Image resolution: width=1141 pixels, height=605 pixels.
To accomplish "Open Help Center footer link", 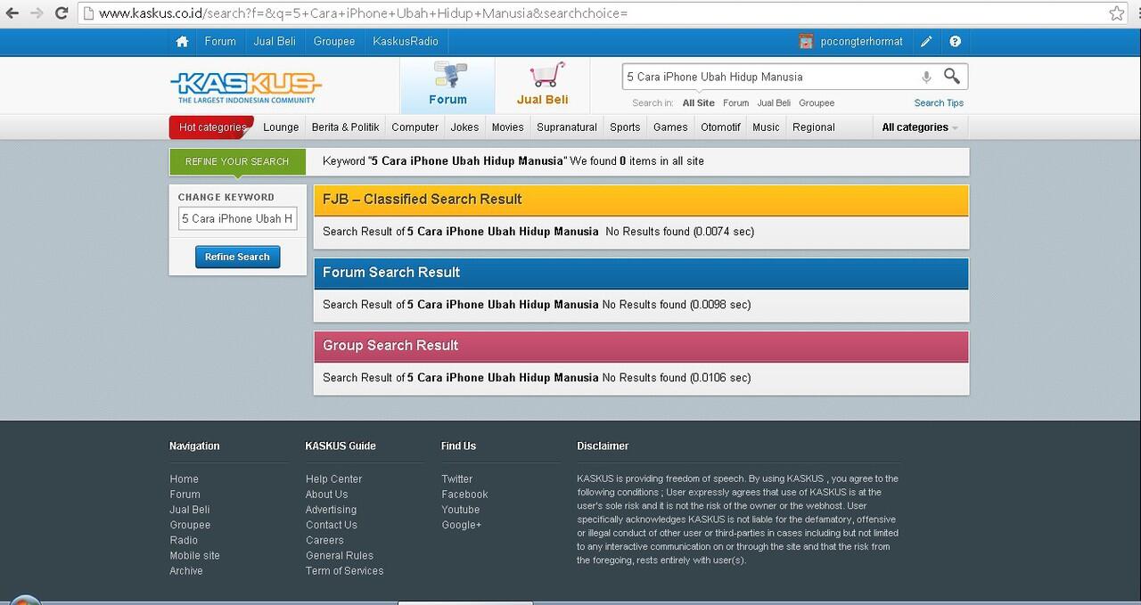I will click(334, 479).
